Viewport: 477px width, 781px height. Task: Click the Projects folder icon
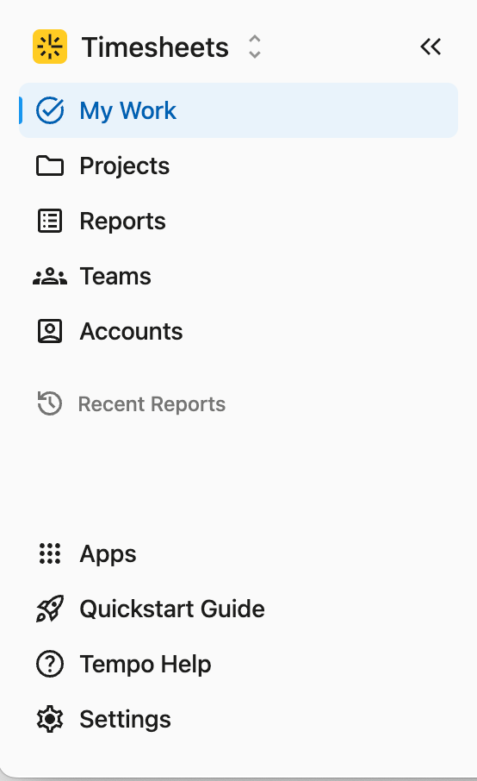(50, 166)
